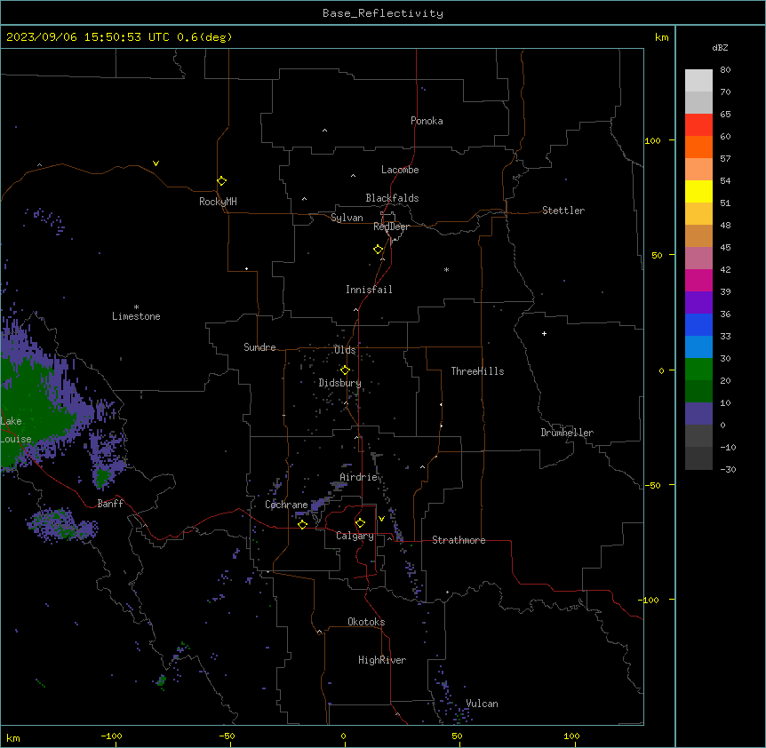
Task: Click the Sundre town label
Action: click(259, 347)
